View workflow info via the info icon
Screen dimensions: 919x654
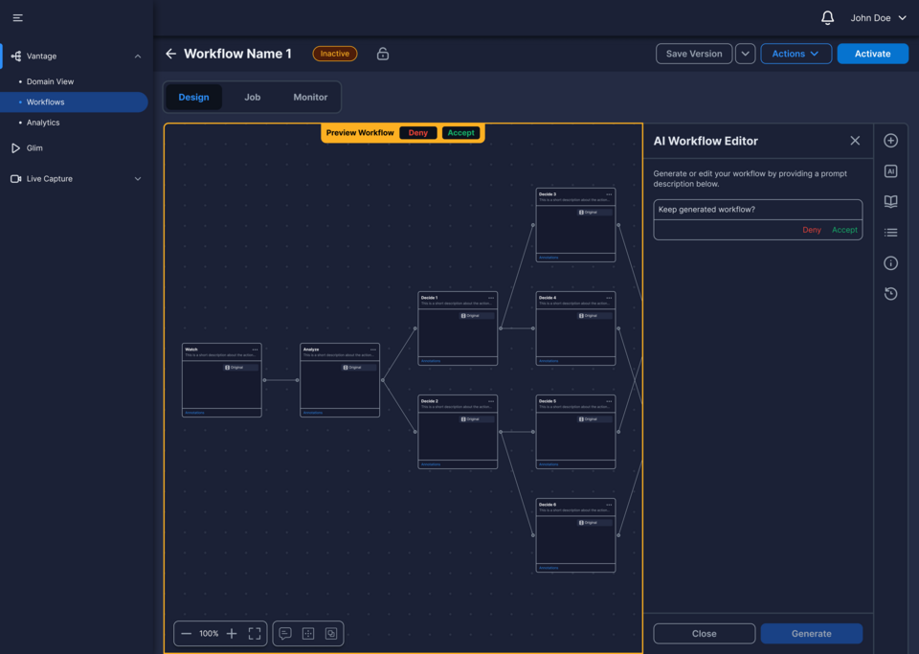pos(890,262)
